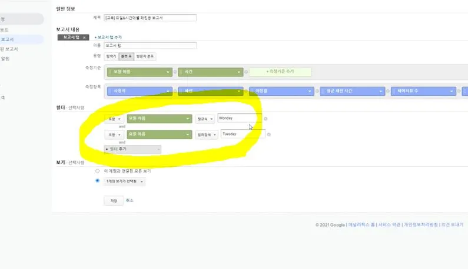Open the 페이지뷰 수 metric dropdown
The image size is (468, 269).
coord(423,91)
